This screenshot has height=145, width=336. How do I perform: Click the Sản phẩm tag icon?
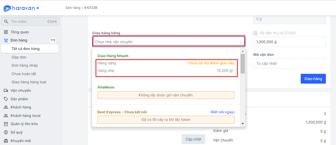tap(6, 99)
